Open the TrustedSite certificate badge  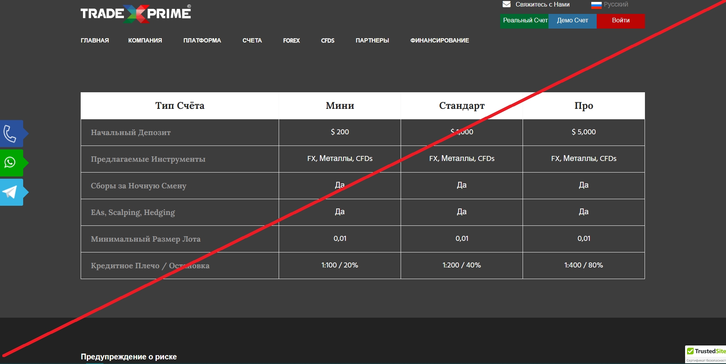coord(706,354)
